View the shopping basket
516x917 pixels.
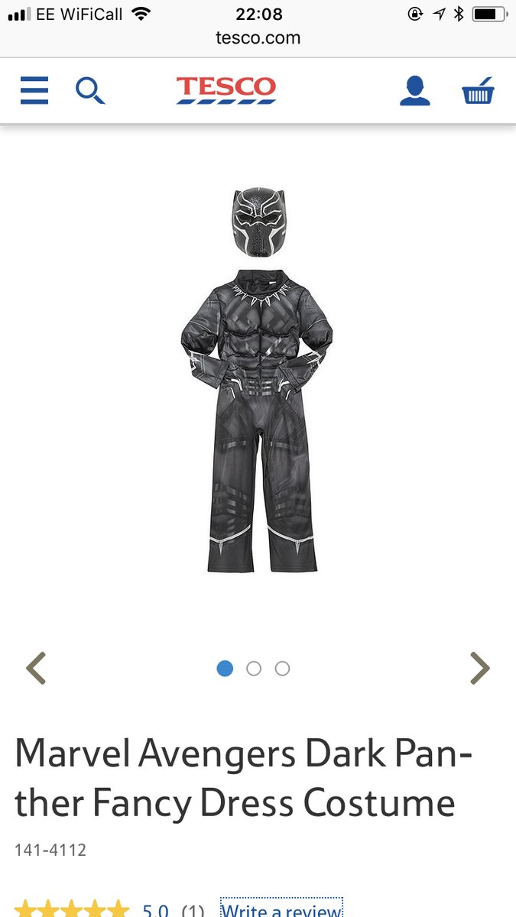[x=479, y=91]
